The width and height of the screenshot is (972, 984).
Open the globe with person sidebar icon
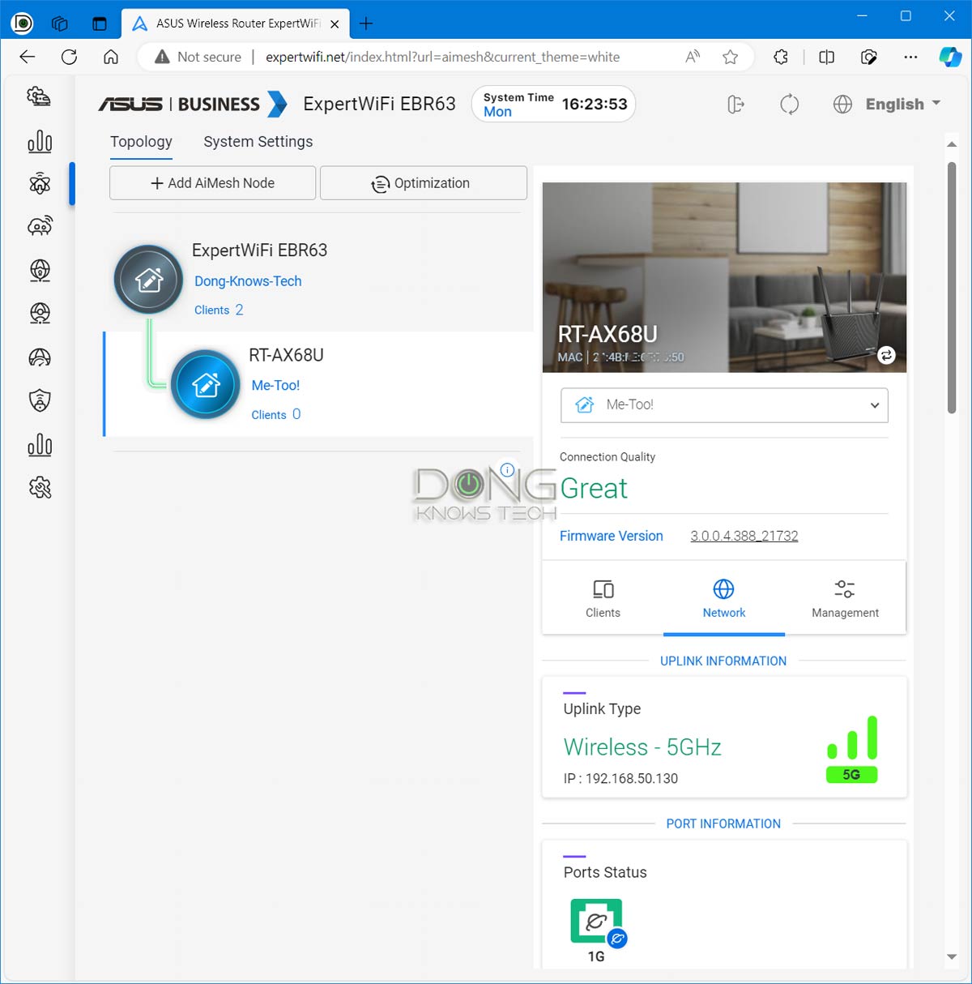point(39,313)
